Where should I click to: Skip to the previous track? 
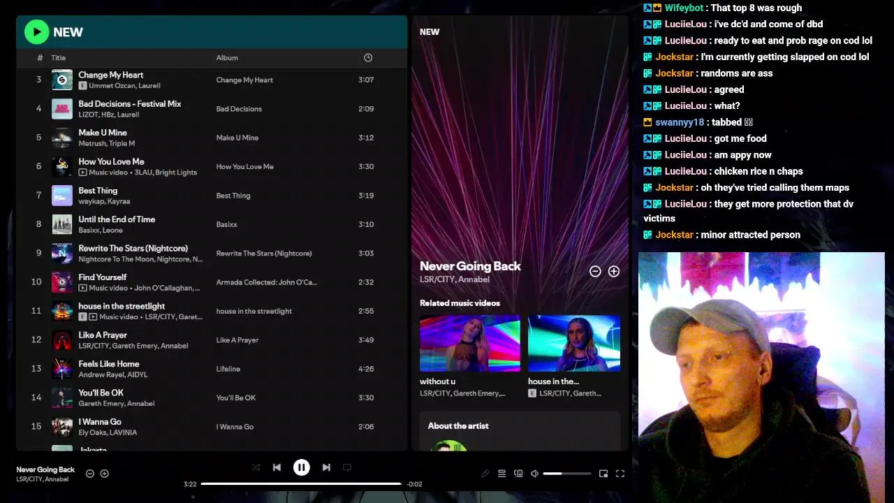tap(277, 467)
